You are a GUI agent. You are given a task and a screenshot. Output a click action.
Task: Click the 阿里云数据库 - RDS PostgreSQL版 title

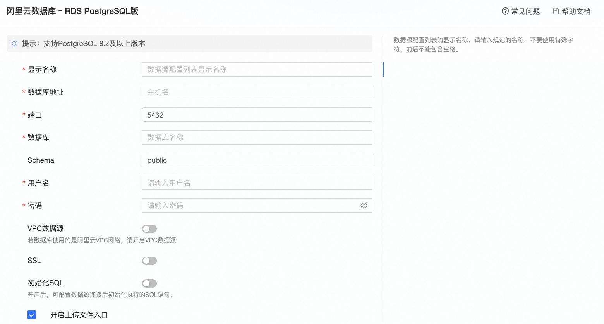(72, 11)
